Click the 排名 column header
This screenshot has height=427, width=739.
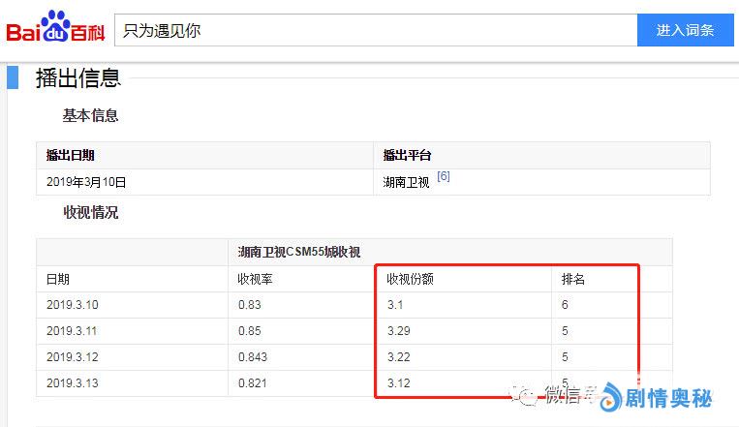[573, 279]
